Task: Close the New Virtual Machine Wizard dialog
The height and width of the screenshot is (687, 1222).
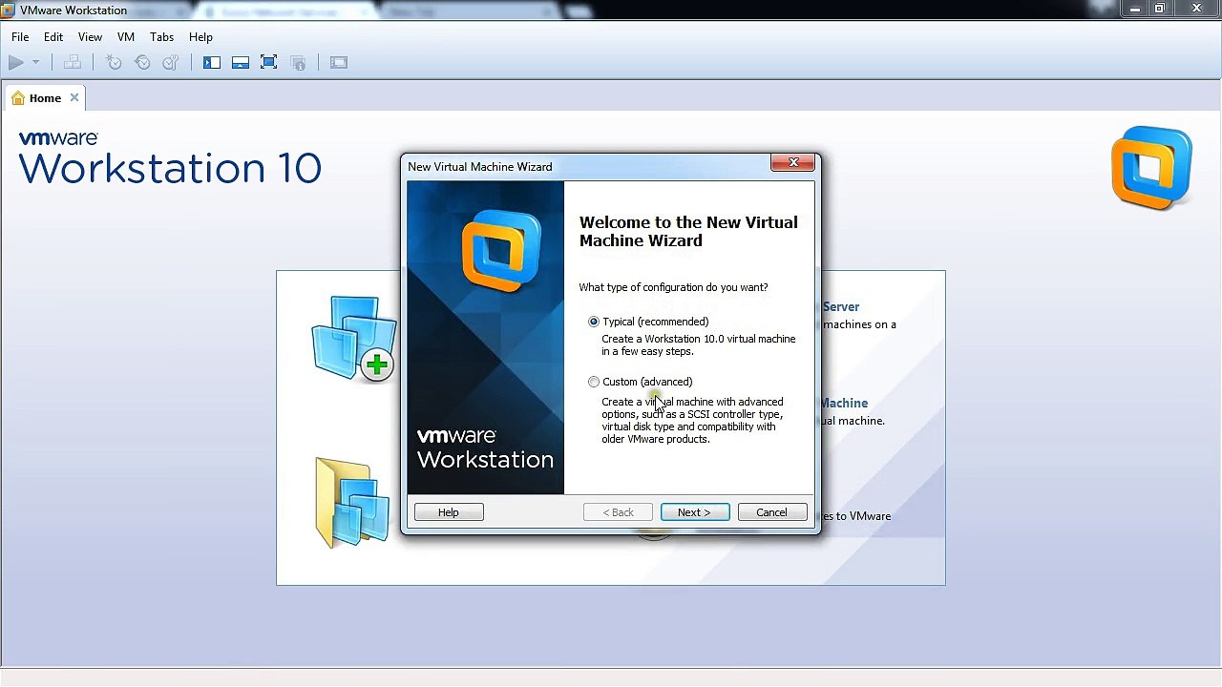Action: [x=793, y=163]
